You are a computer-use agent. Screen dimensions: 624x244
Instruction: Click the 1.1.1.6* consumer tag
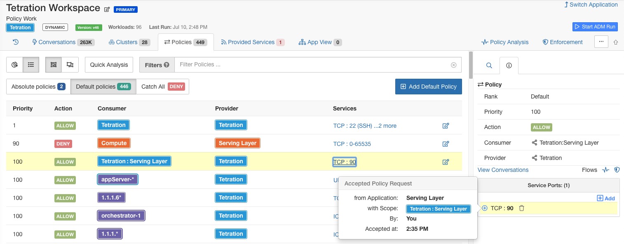[x=111, y=197]
